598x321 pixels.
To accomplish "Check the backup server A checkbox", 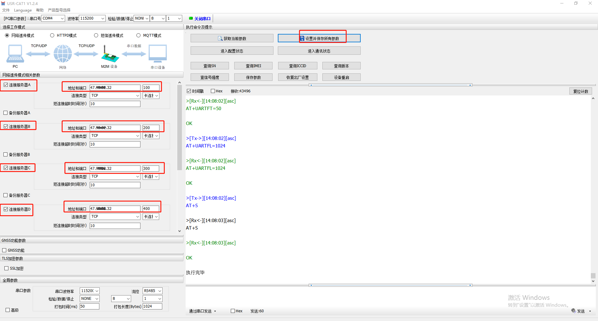I will pos(6,113).
